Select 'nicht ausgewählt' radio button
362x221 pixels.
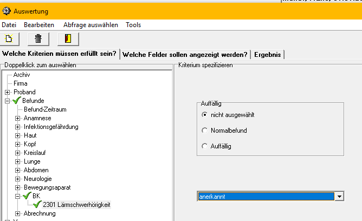[204, 115]
